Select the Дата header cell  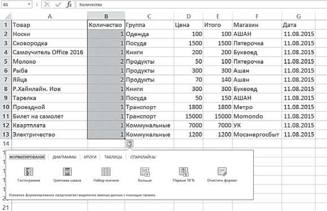pos(298,25)
